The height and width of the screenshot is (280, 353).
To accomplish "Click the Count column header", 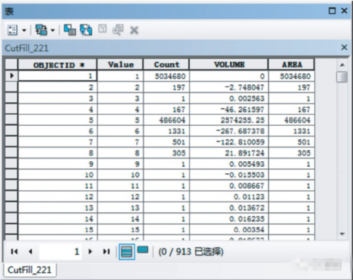I will click(x=166, y=64).
